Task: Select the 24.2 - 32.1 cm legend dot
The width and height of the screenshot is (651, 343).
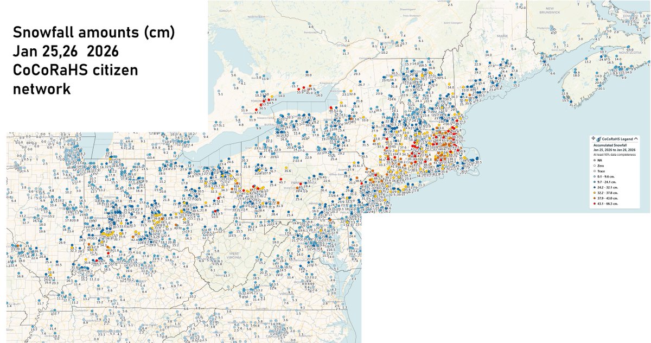Action: tap(595, 187)
